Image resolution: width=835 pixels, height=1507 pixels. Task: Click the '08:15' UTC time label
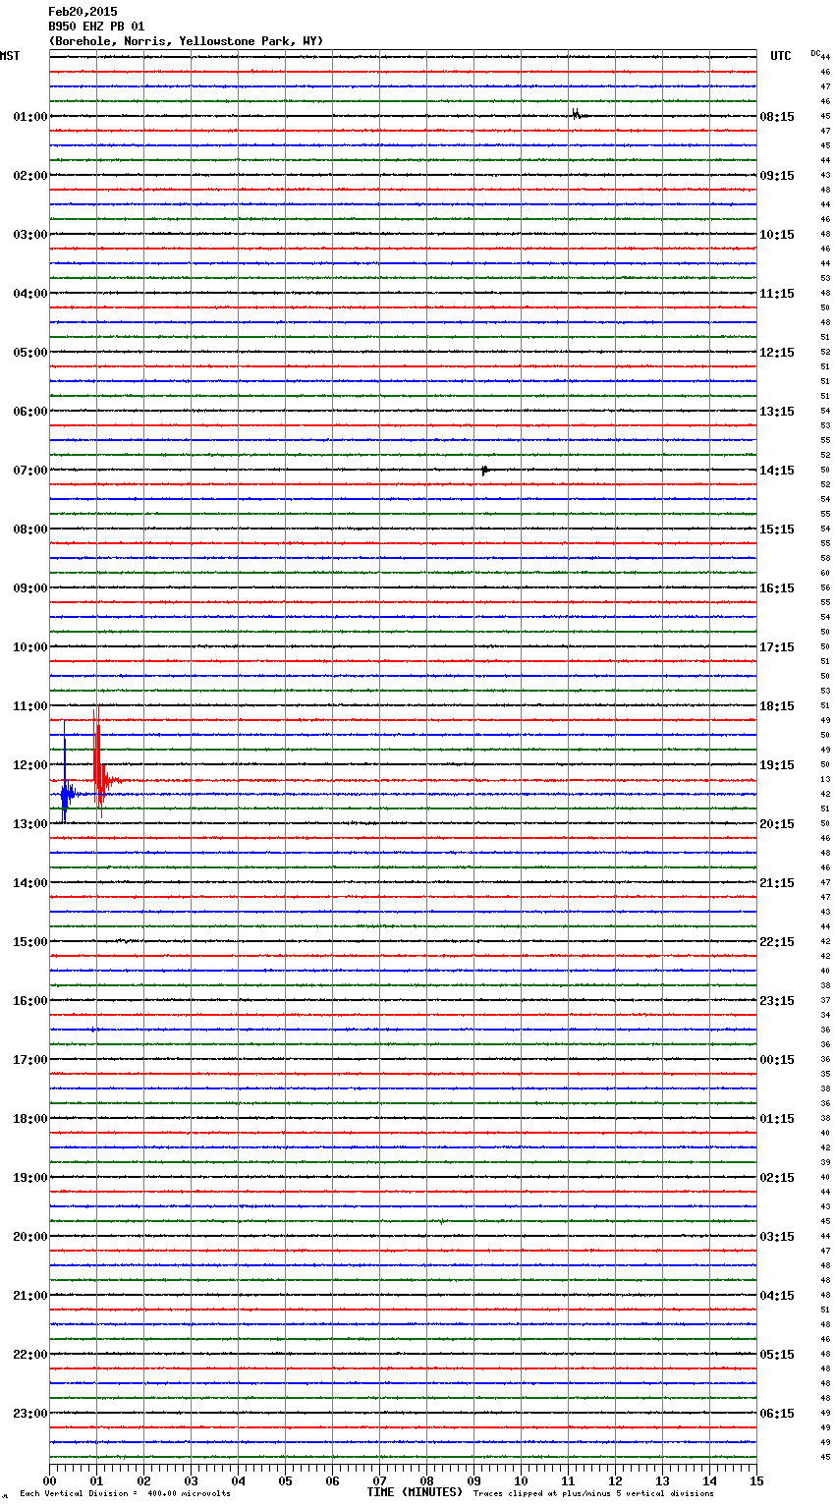coord(777,117)
